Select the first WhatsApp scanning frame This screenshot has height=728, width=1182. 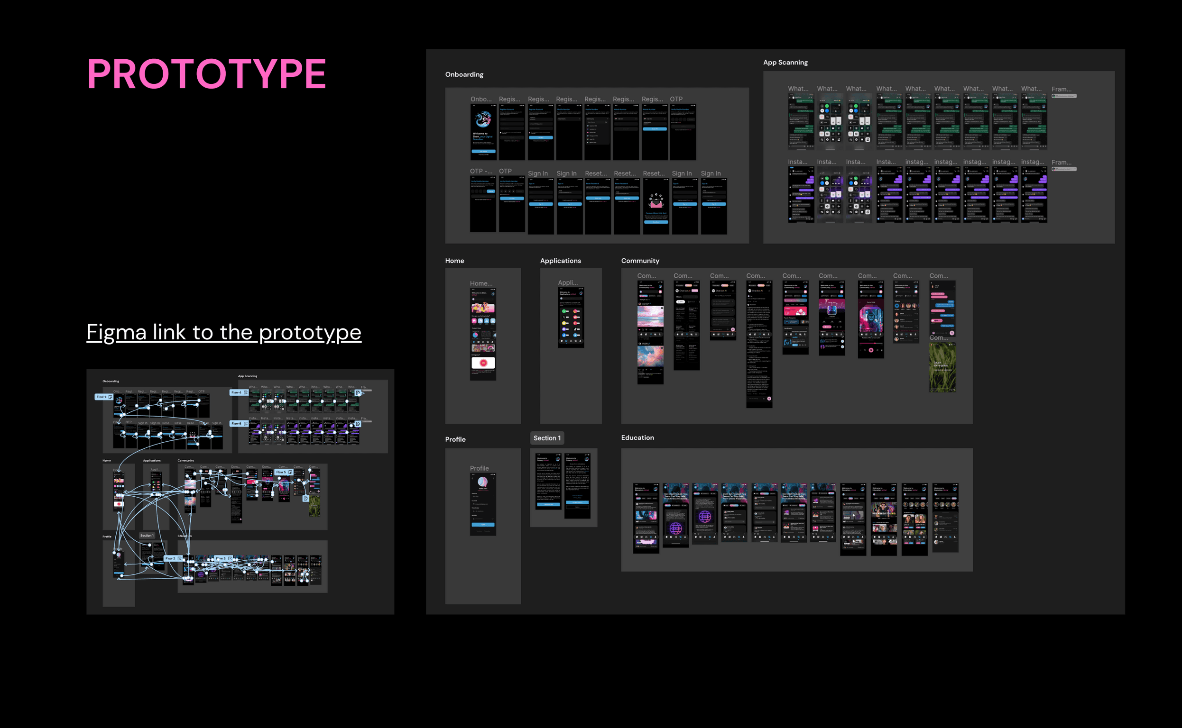pyautogui.click(x=801, y=121)
